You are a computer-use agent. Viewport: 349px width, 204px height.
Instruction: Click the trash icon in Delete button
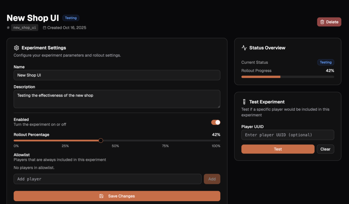322,22
